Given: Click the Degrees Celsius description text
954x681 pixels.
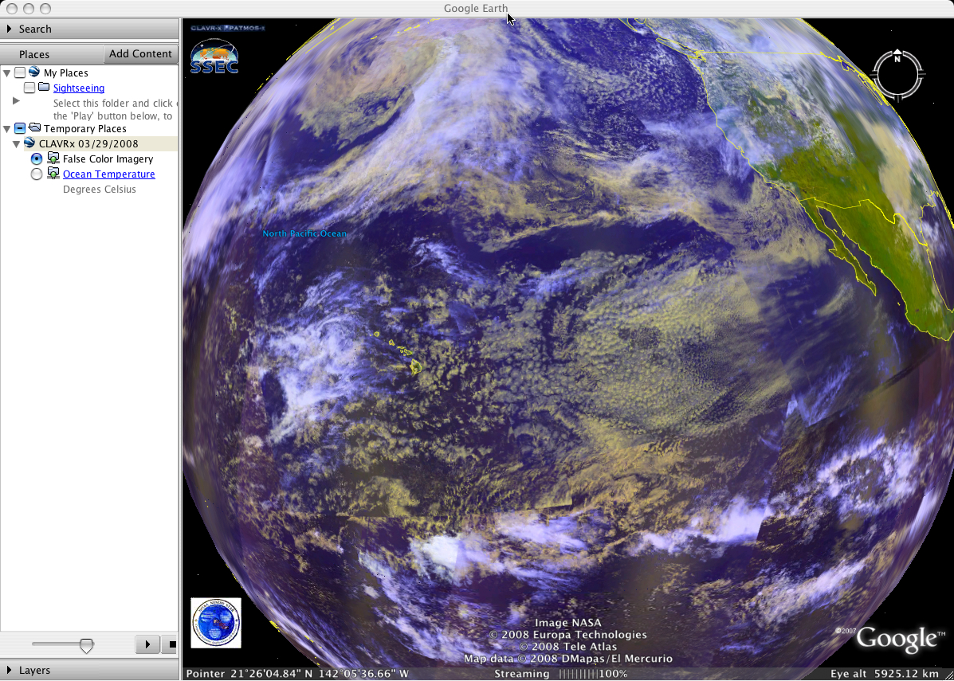Looking at the screenshot, I should [x=100, y=190].
